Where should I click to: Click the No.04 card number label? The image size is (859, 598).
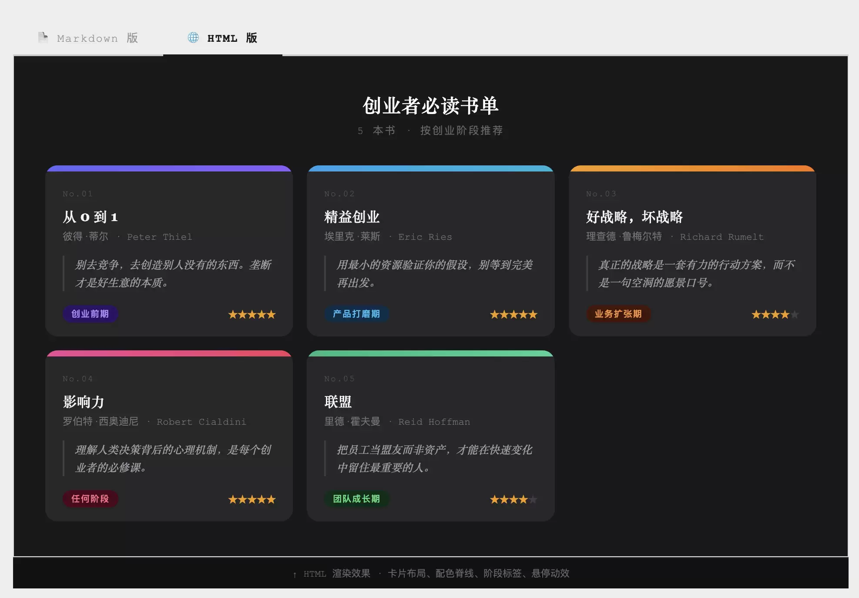pyautogui.click(x=77, y=379)
